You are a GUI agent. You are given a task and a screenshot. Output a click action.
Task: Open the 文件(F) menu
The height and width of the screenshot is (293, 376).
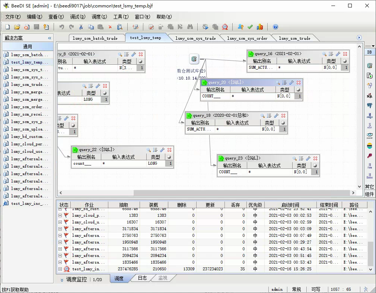(x=13, y=17)
